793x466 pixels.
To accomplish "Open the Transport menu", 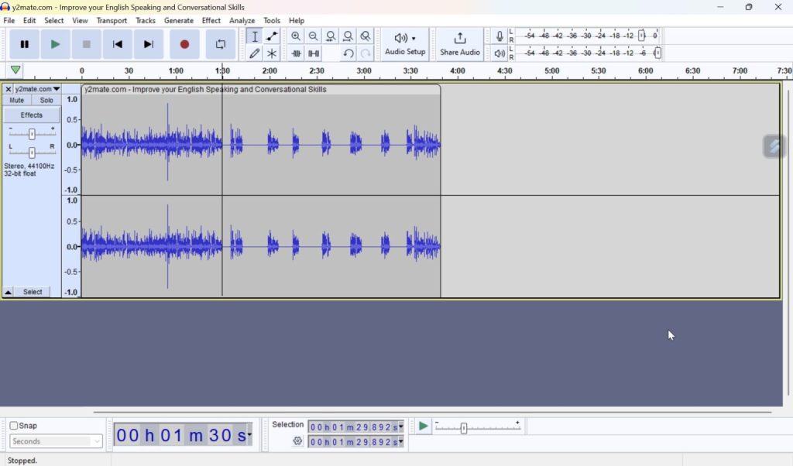I will click(x=111, y=20).
